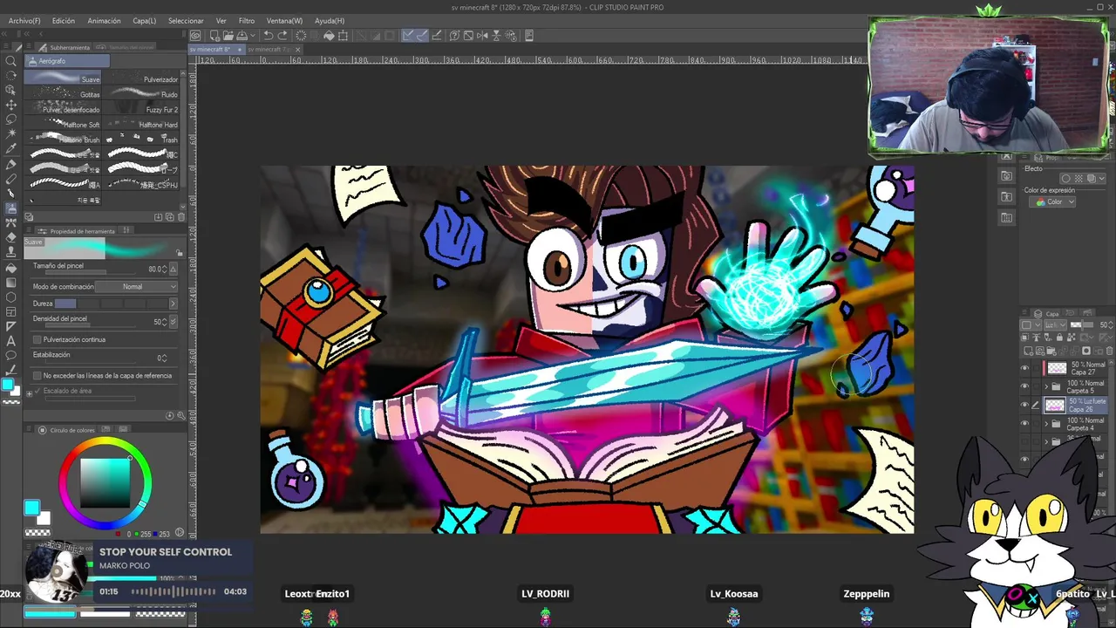
Task: Select the Eyedropper tool
Action: tap(10, 149)
